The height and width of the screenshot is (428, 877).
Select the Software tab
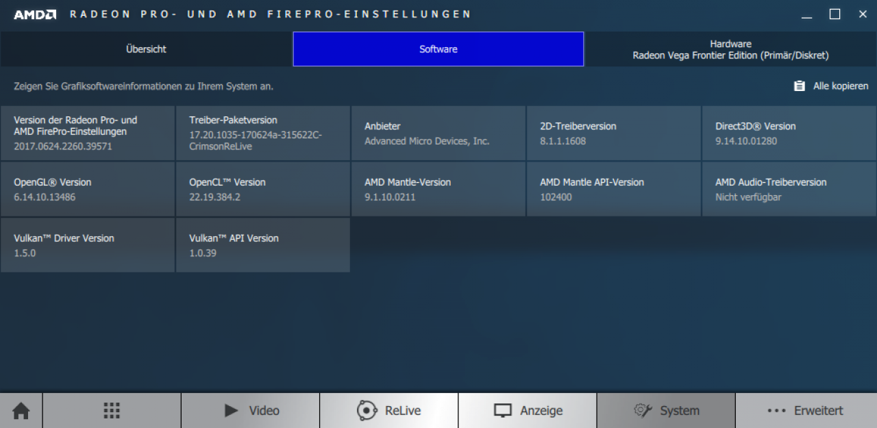[x=438, y=49]
